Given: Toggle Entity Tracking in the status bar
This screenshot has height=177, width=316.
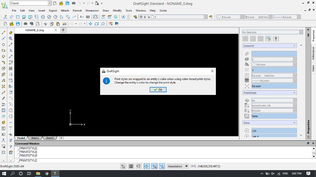Looking at the screenshot, I should (162, 166).
